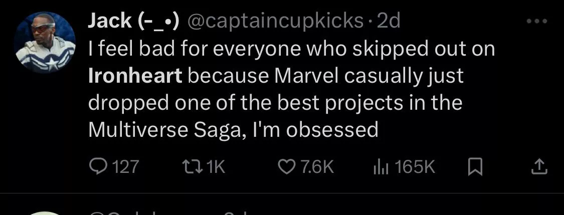
Task: Click the 2d timestamp of the tweet
Action: click(x=389, y=21)
